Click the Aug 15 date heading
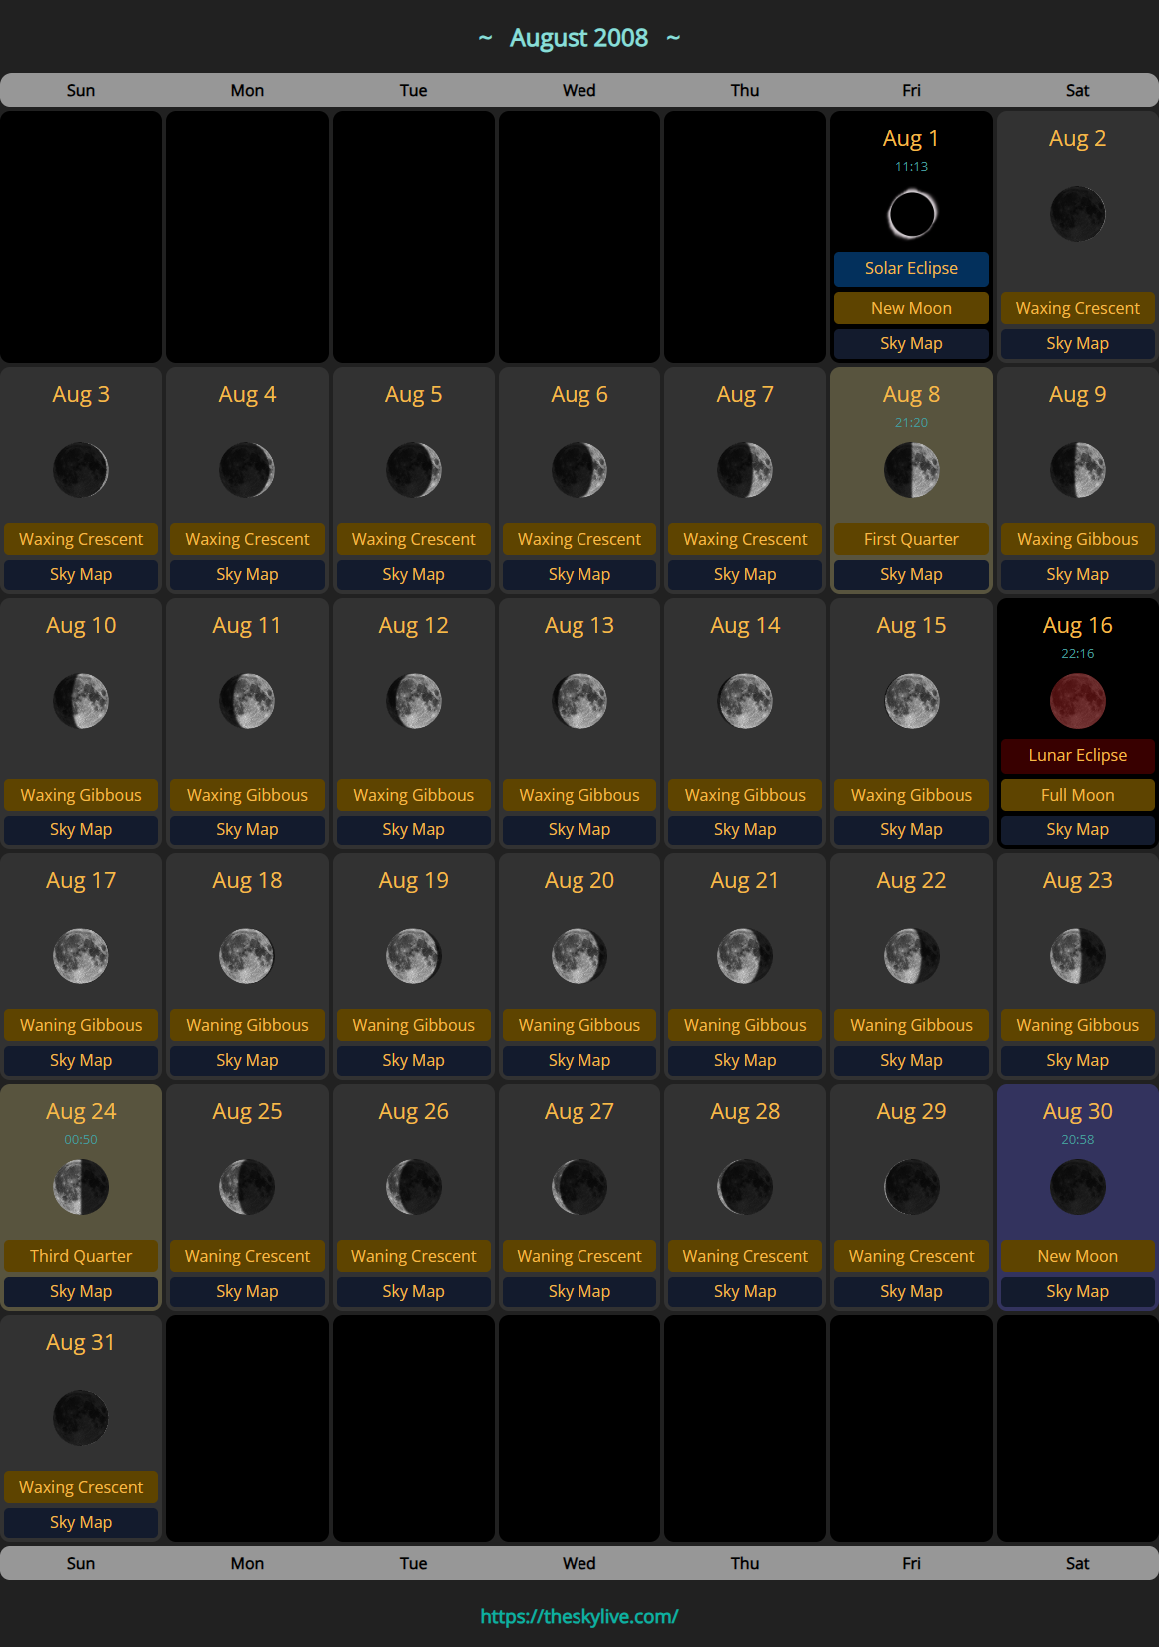The height and width of the screenshot is (1647, 1159). point(911,625)
